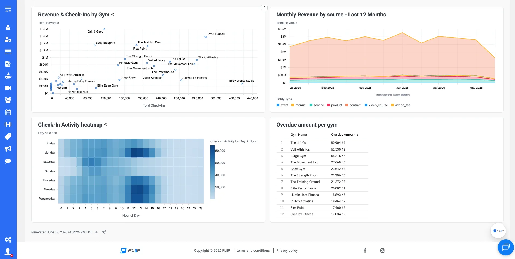This screenshot has width=515, height=259.
Task: Open the settings gears sidebar icon
Action: (x=8, y=240)
